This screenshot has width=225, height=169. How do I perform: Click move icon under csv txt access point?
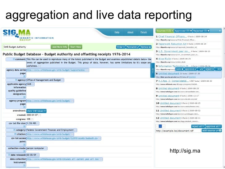pyautogui.click(x=24, y=145)
